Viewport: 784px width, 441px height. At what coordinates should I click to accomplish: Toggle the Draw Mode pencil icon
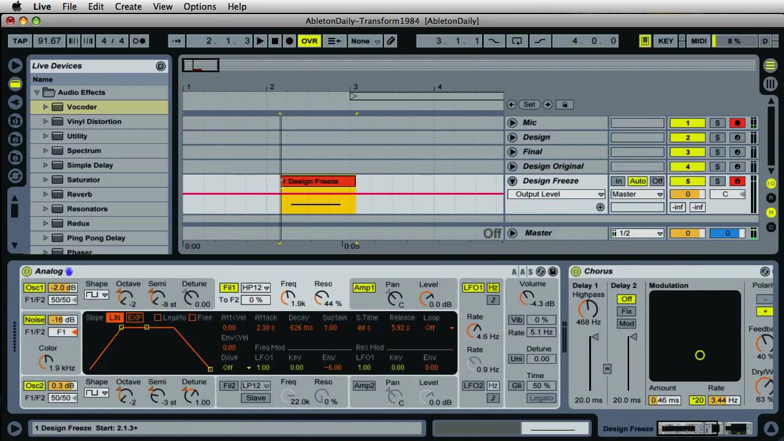391,41
